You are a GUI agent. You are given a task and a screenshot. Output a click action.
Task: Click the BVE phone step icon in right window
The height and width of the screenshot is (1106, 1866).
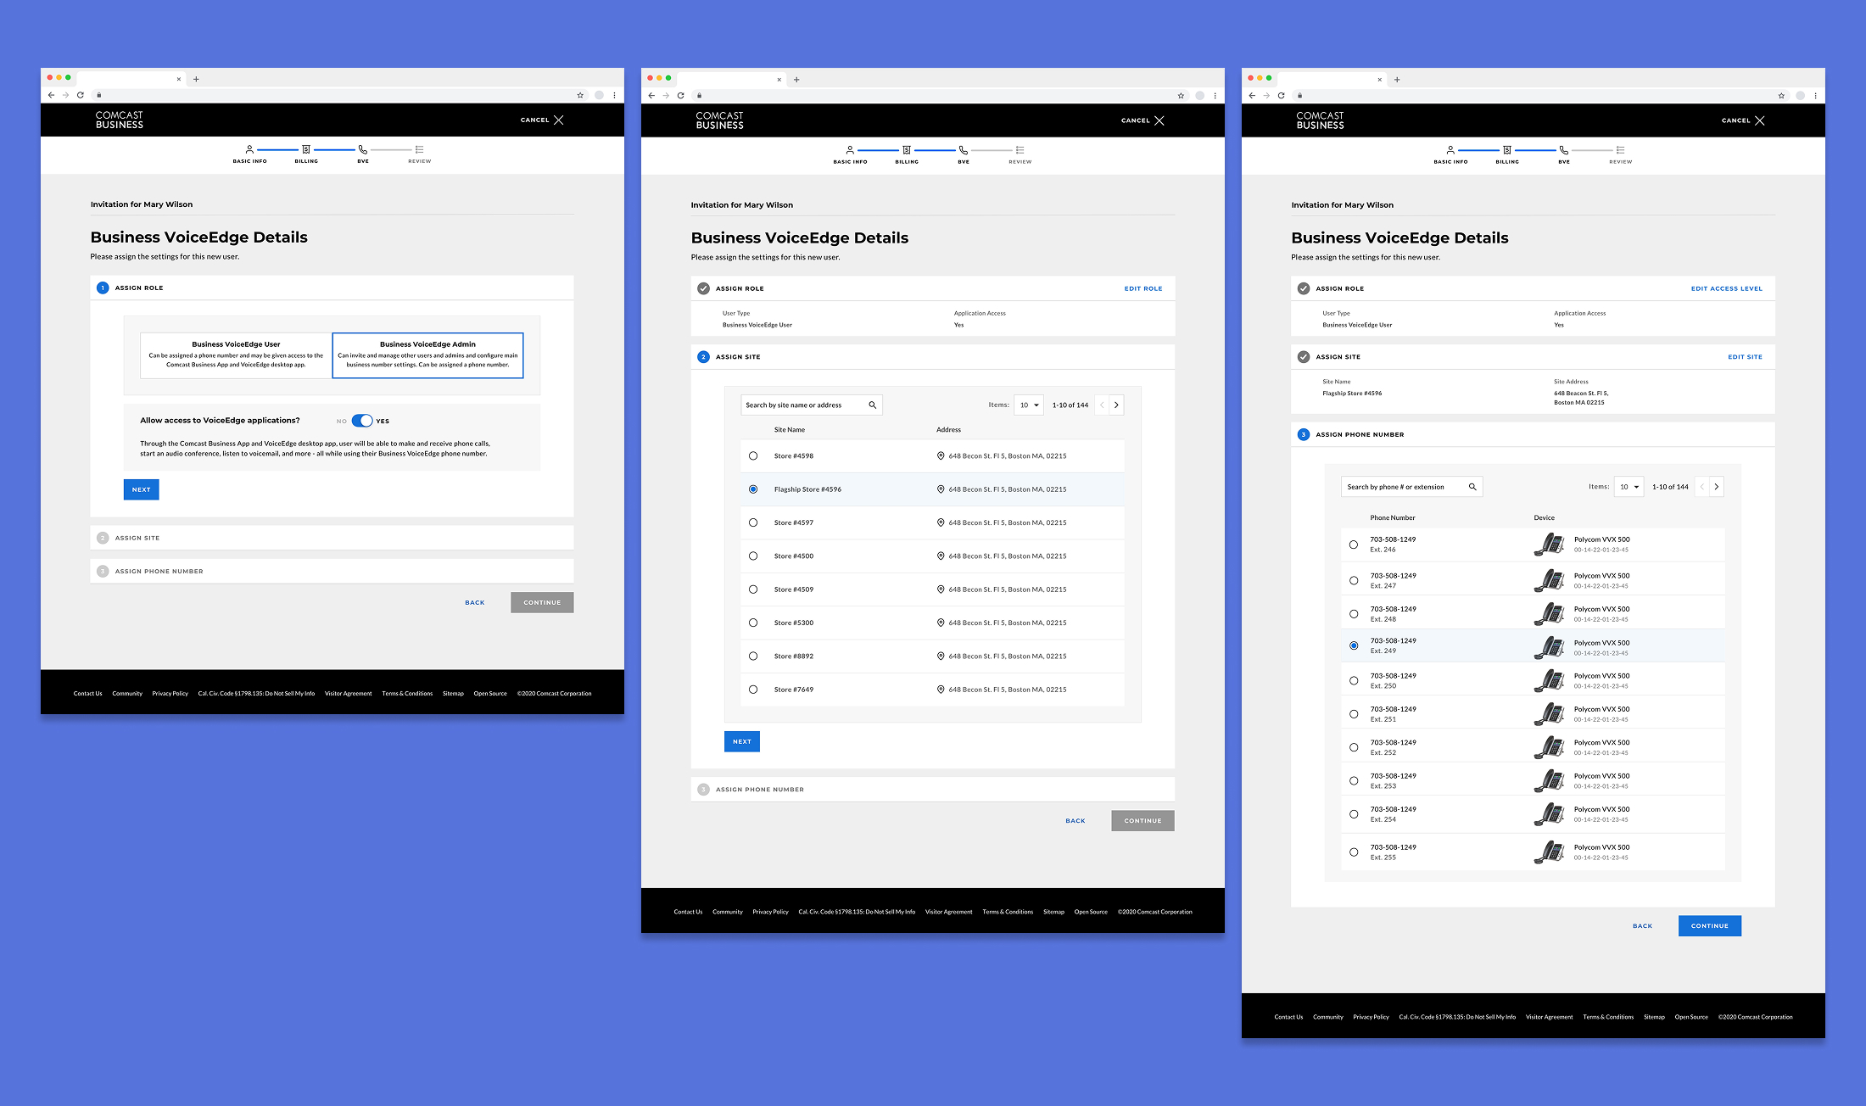pos(1564,150)
